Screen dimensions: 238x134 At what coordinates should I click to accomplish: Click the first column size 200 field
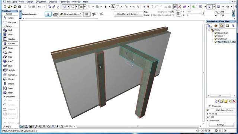point(225,12)
